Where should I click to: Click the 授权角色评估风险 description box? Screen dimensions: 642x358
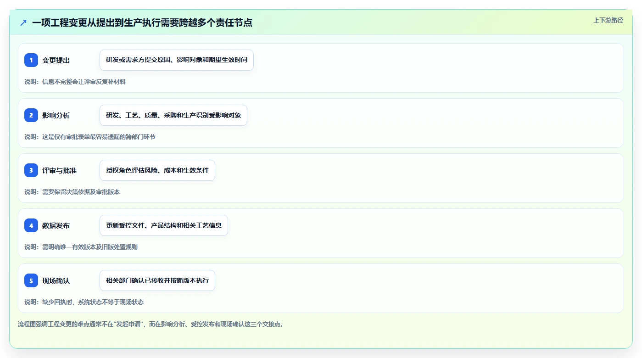157,170
